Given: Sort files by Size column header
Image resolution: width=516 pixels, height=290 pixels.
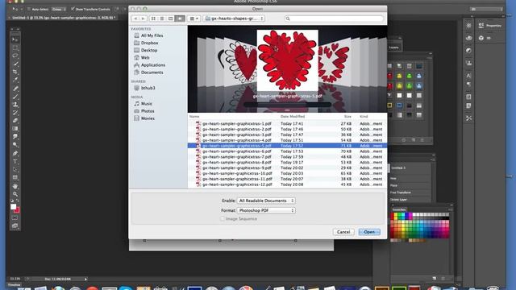Looking at the screenshot, I should [347, 116].
